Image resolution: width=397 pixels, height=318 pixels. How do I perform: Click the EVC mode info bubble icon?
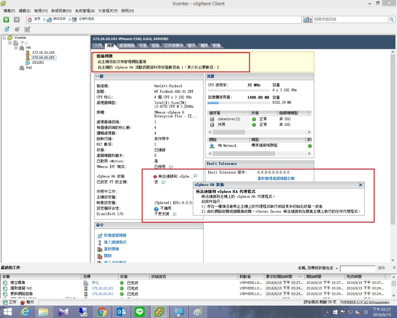pyautogui.click(x=171, y=167)
